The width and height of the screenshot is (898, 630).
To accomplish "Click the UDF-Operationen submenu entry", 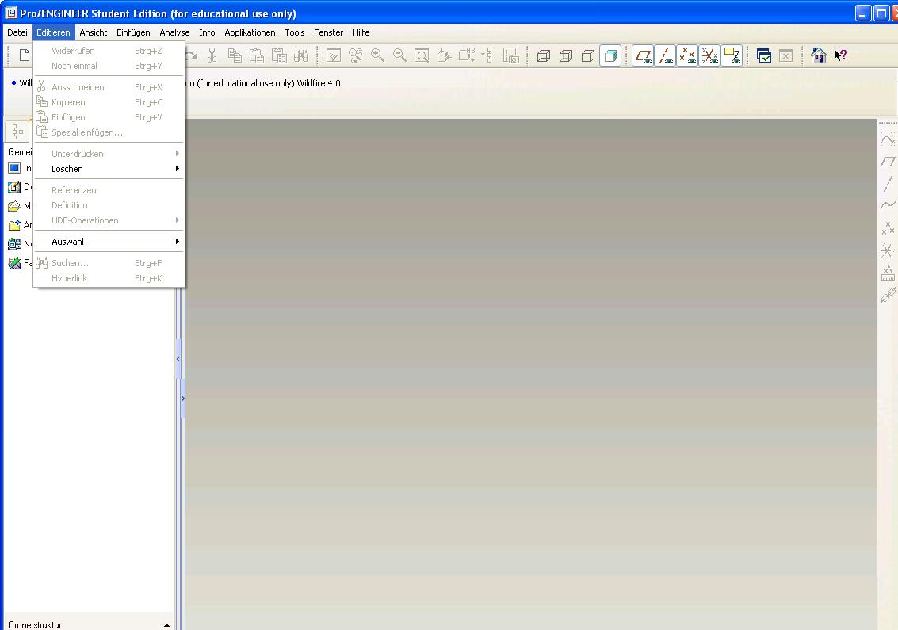I will [109, 220].
